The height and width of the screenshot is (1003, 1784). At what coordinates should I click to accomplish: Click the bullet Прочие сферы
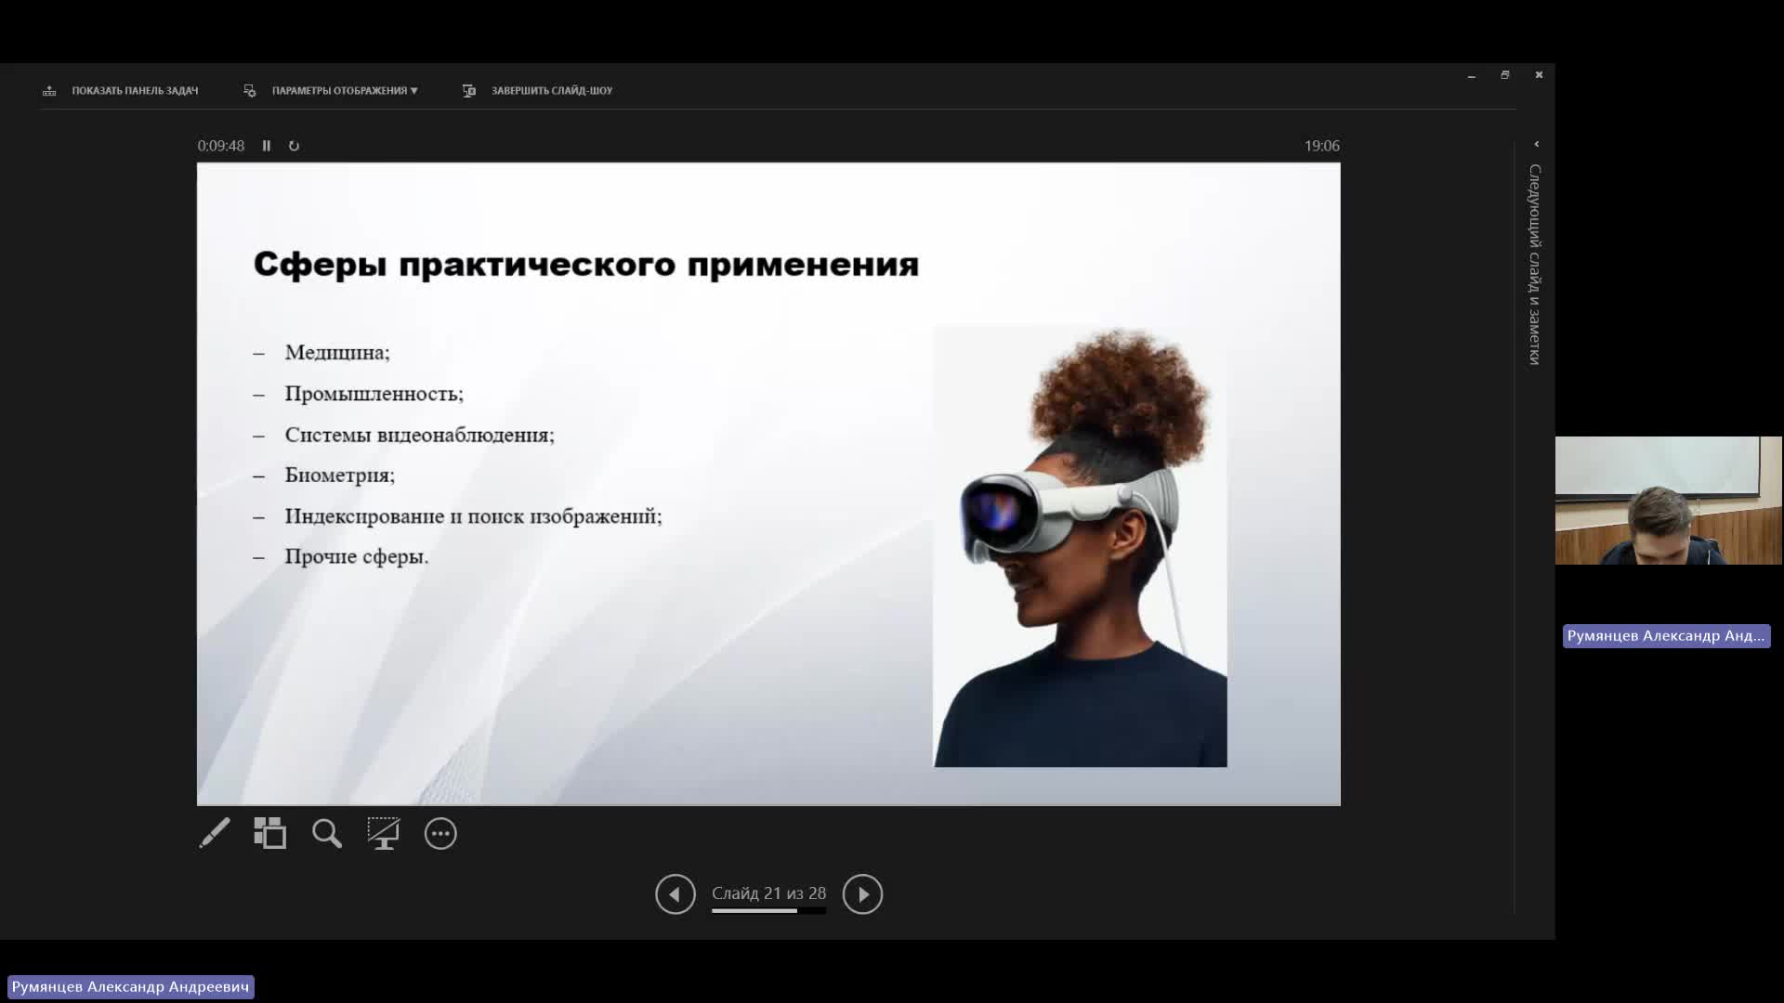click(x=356, y=557)
